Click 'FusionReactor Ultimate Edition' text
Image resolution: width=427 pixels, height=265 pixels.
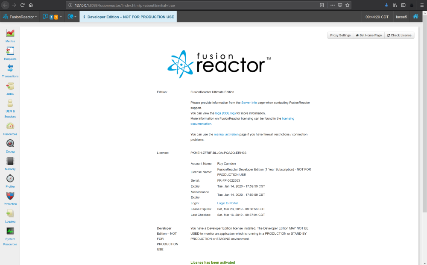point(212,92)
